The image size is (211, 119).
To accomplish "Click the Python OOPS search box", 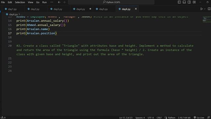I will (111, 2).
